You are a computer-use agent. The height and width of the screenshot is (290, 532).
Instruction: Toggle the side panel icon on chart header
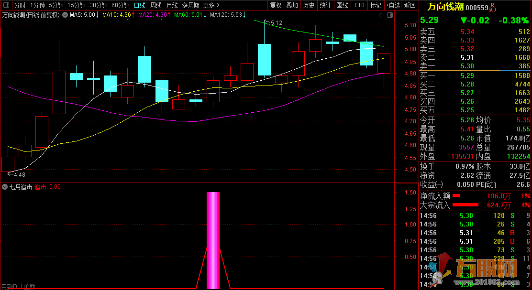pos(390,15)
